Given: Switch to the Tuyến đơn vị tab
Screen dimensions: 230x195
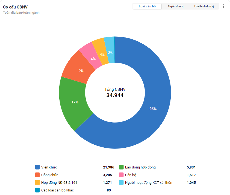Looking at the screenshot, I should click(x=176, y=6).
